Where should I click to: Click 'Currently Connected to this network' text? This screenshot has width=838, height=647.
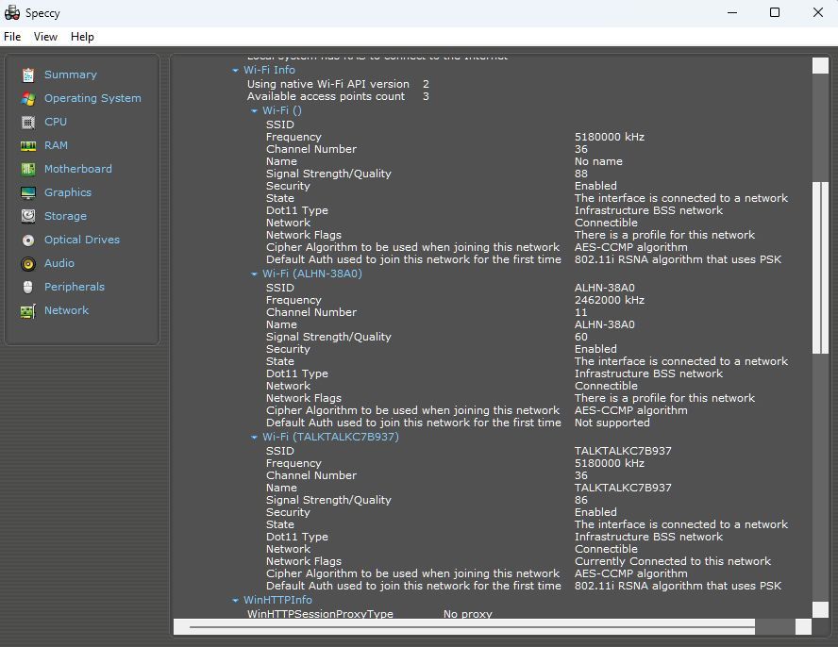pyautogui.click(x=672, y=561)
